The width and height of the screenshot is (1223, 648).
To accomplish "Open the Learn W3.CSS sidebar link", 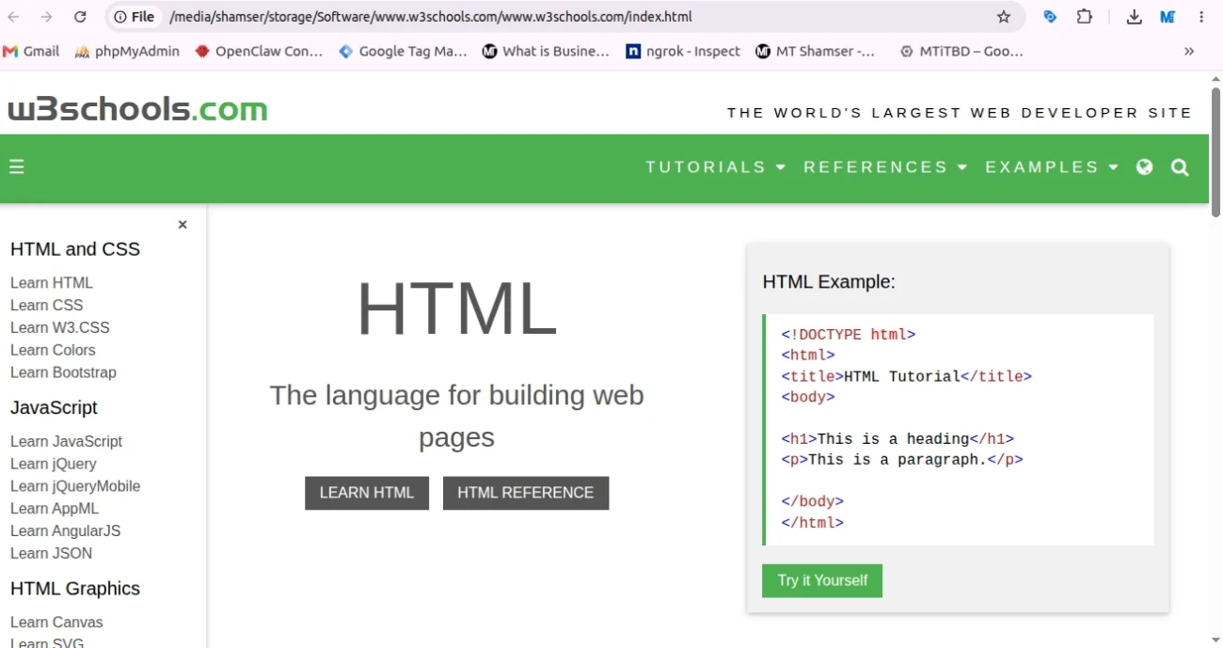I will [60, 328].
